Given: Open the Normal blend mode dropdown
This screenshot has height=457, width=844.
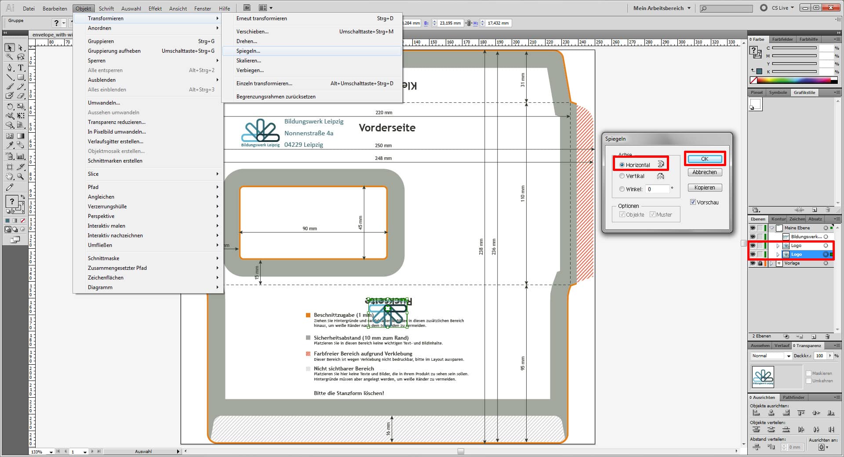Looking at the screenshot, I should [x=771, y=356].
